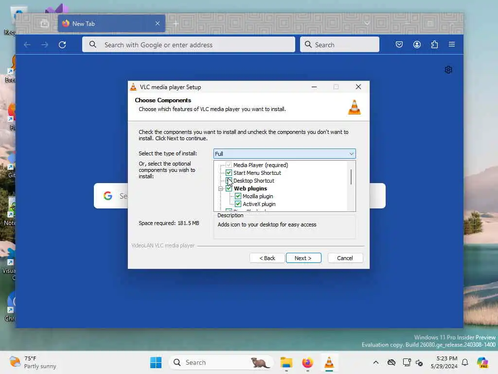Open the weather widget showing 75°F
498x374 pixels.
click(x=33, y=362)
